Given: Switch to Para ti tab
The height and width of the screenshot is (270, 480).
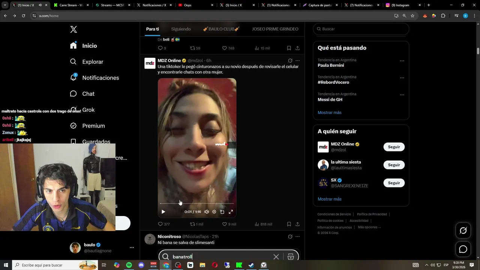Looking at the screenshot, I should point(153,29).
